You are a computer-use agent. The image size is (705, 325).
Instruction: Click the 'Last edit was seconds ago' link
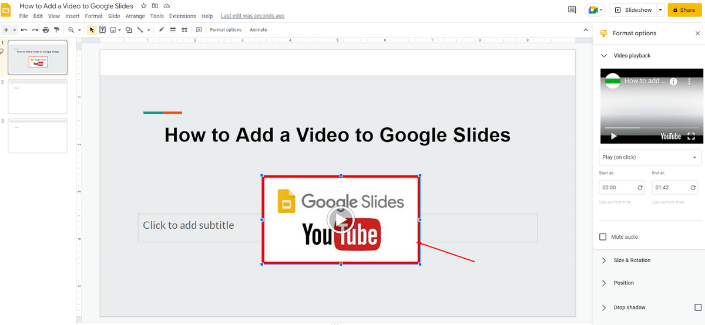253,16
